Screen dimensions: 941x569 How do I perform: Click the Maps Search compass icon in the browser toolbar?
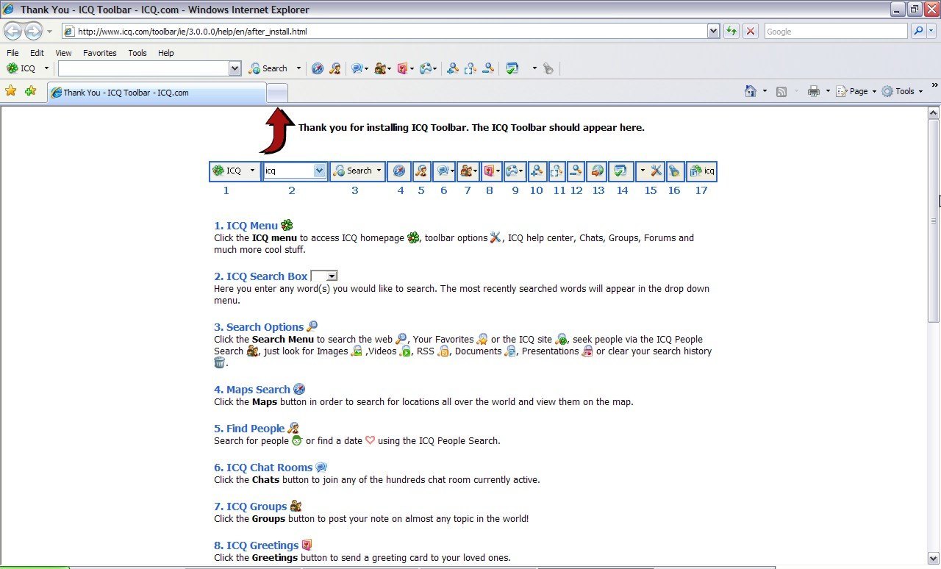pyautogui.click(x=318, y=68)
